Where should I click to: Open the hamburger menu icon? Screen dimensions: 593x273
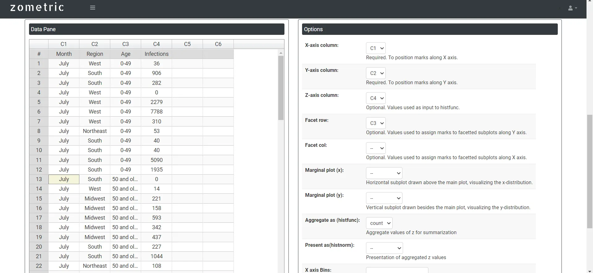tap(93, 8)
